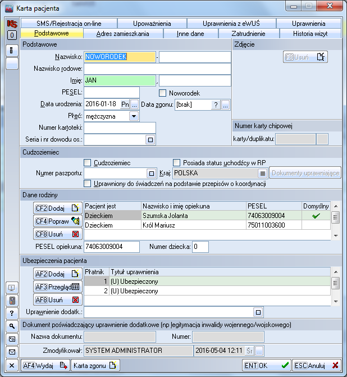Switch to Historia wizyt tab
The image size is (347, 377).
point(311,34)
